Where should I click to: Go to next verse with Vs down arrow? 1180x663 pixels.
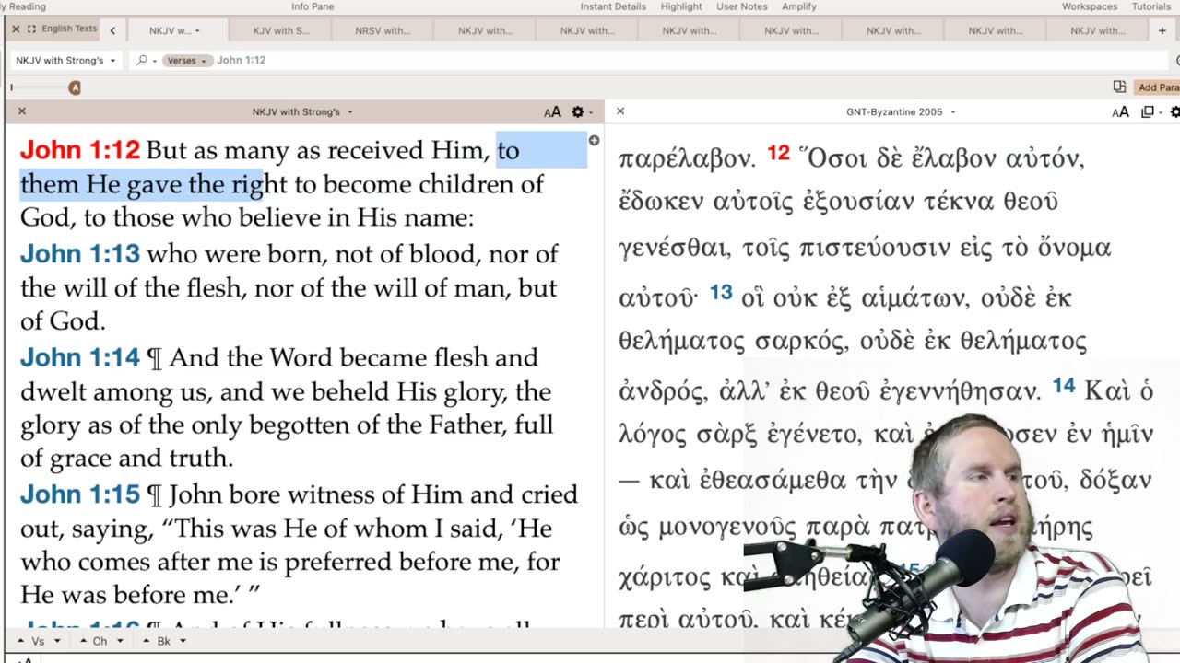pos(56,641)
